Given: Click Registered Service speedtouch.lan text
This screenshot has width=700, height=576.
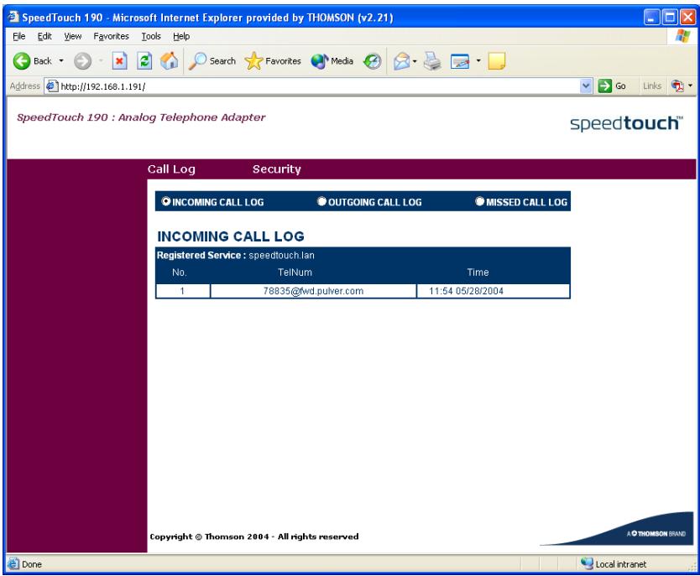Looking at the screenshot, I should click(235, 256).
